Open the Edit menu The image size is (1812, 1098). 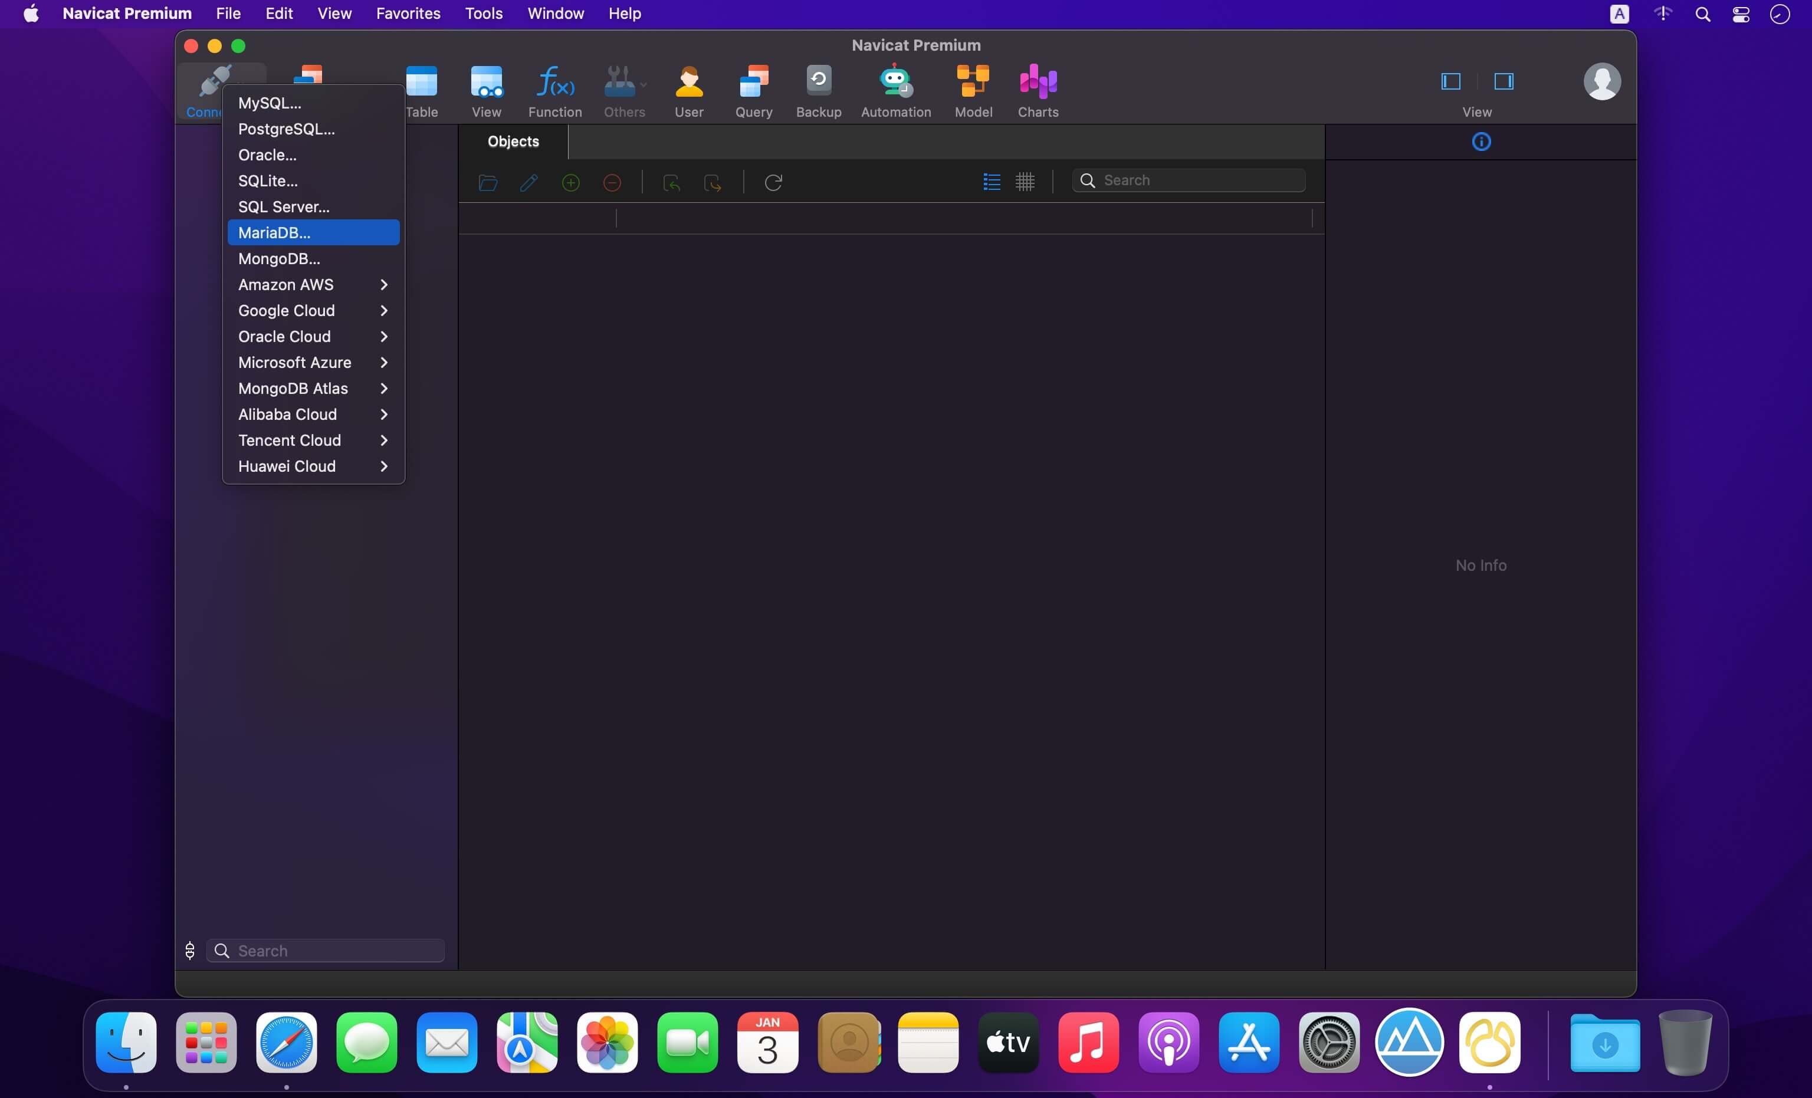tap(279, 13)
